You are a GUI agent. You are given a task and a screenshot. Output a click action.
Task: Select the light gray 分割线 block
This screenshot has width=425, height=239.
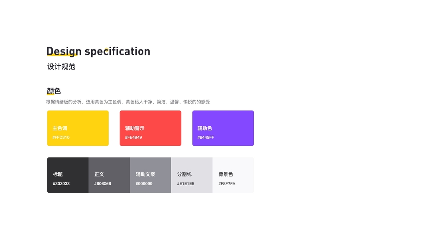click(192, 165)
